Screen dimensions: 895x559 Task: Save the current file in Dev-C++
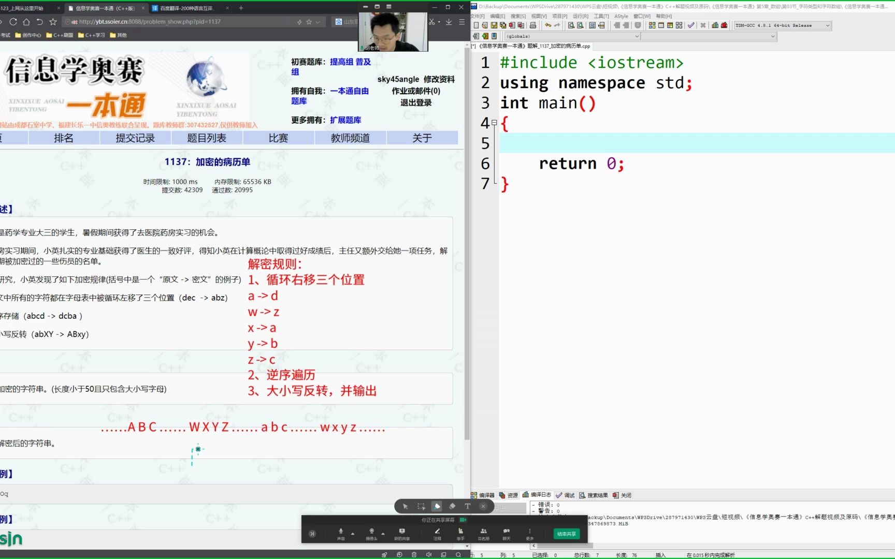494,25
